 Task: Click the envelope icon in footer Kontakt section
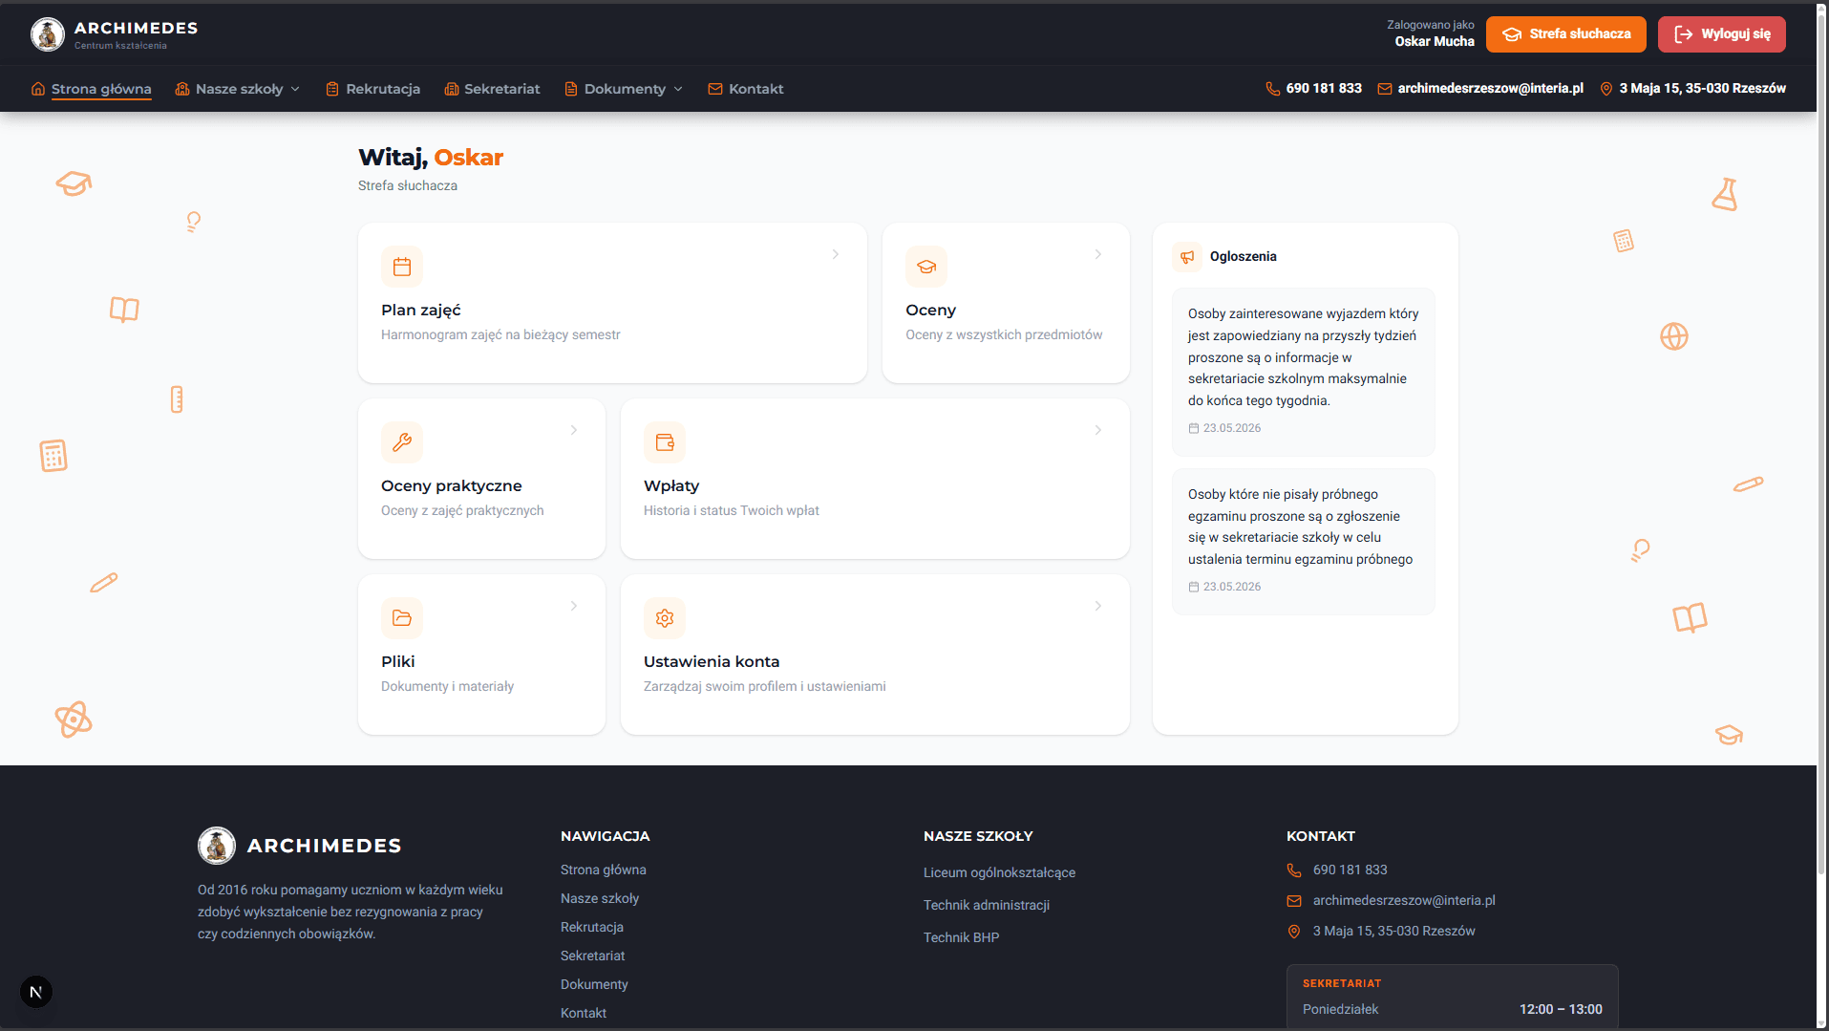[1294, 901]
